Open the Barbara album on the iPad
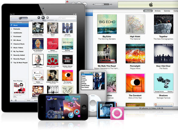Image resolution: width=178 pixels, height=130 pixels. [x=53, y=44]
